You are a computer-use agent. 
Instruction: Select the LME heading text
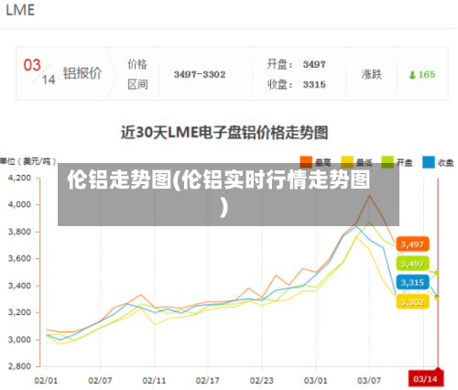click(20, 10)
